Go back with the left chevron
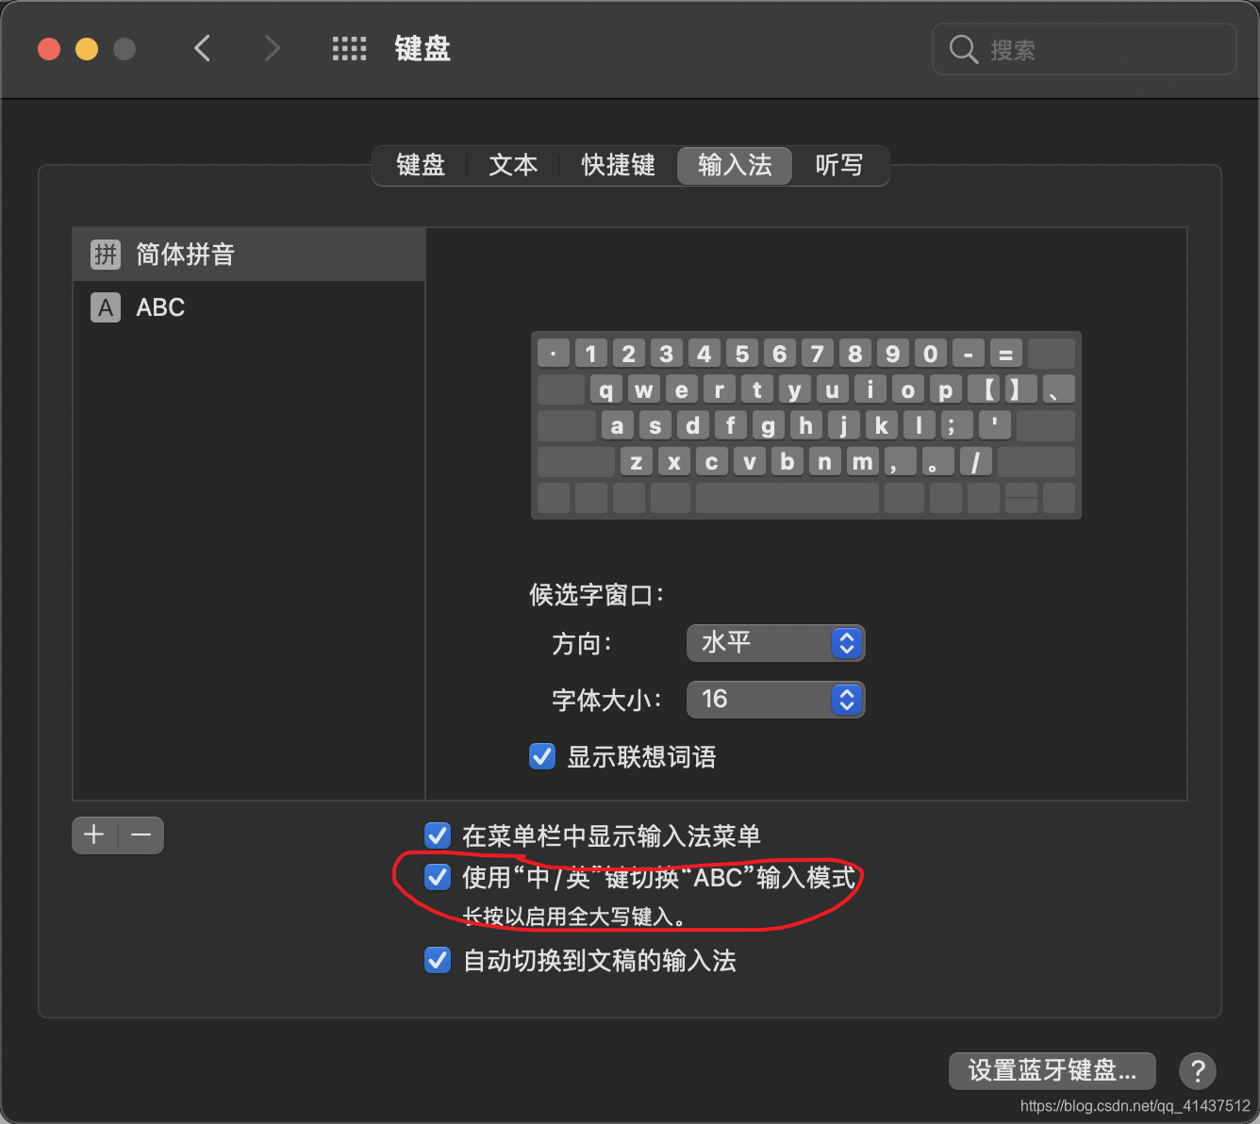Screen dimensions: 1260x1124 click(x=202, y=48)
